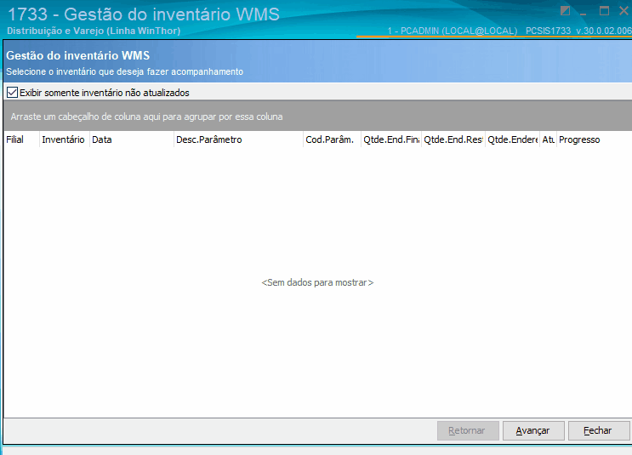Toggle 'Exibir somente inventário não atualizados' checkbox
The image size is (632, 455).
click(12, 92)
